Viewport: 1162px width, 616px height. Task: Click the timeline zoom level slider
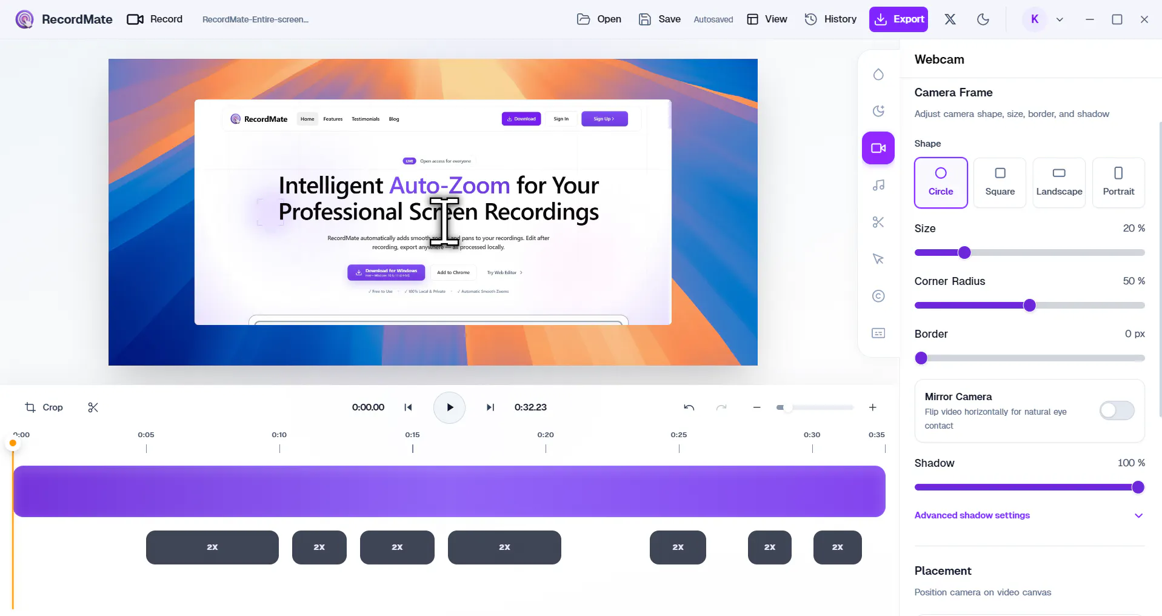(x=815, y=407)
